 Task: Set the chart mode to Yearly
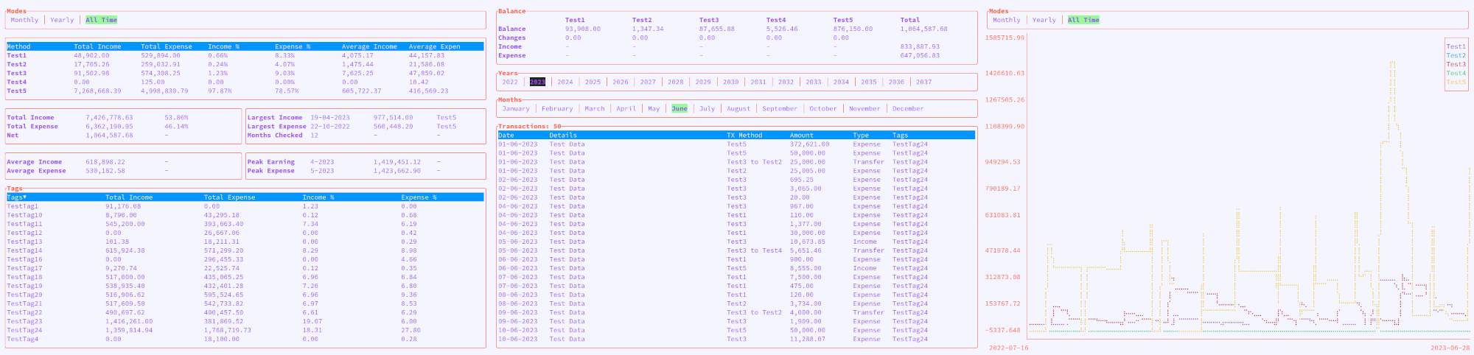coord(1044,20)
